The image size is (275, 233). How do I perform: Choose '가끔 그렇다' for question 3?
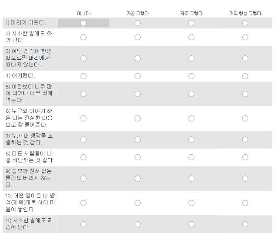(x=137, y=59)
